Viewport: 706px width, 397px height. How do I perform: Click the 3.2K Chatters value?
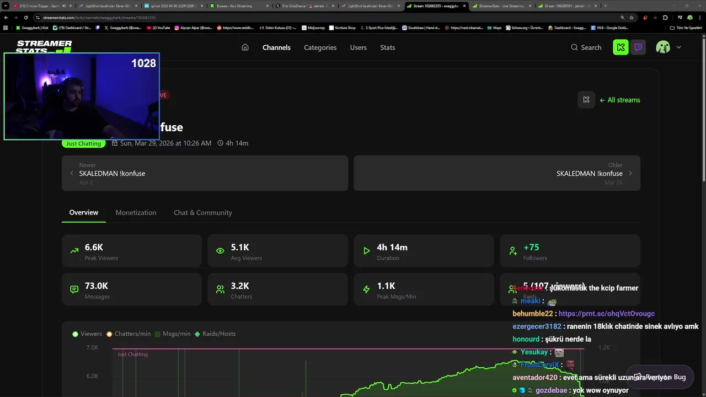coord(240,286)
